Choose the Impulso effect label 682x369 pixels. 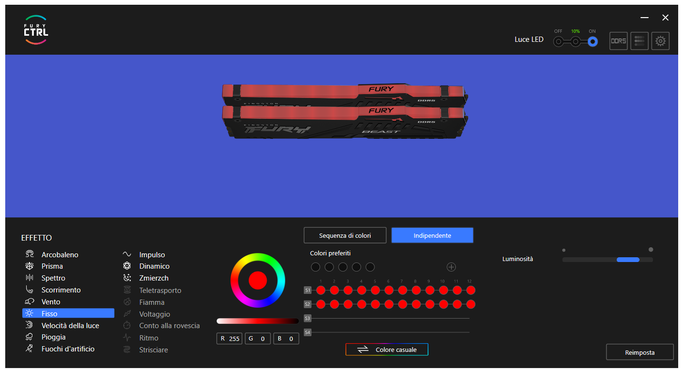[x=152, y=255]
